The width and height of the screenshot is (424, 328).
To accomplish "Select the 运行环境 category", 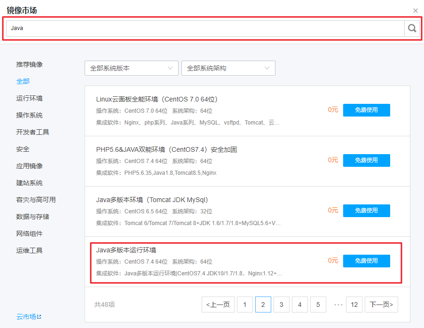I will (x=29, y=98).
